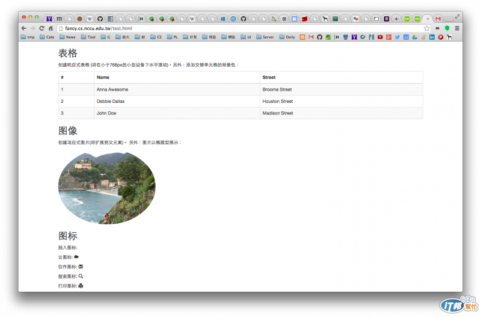
Task: Open the Twitter bird bookmark
Action: click(x=397, y=37)
